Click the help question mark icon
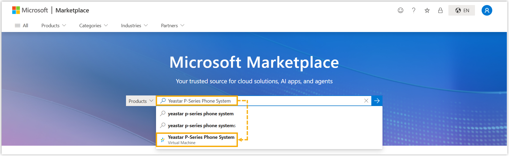 pyautogui.click(x=414, y=10)
